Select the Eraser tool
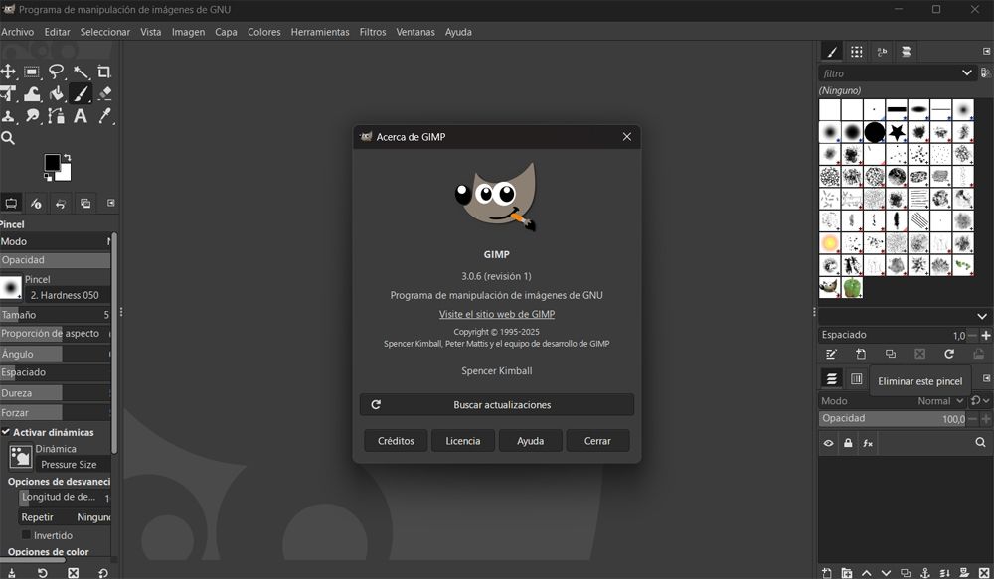Screen dimensions: 994x579 click(104, 93)
